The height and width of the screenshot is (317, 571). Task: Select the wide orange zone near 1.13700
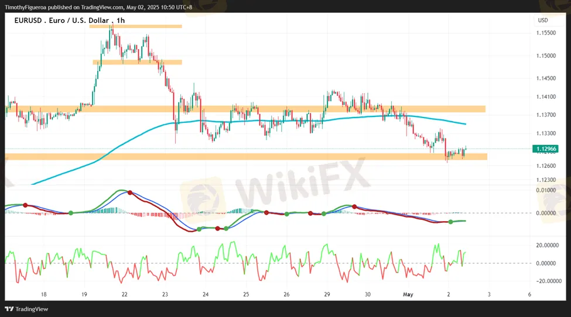coord(246,109)
